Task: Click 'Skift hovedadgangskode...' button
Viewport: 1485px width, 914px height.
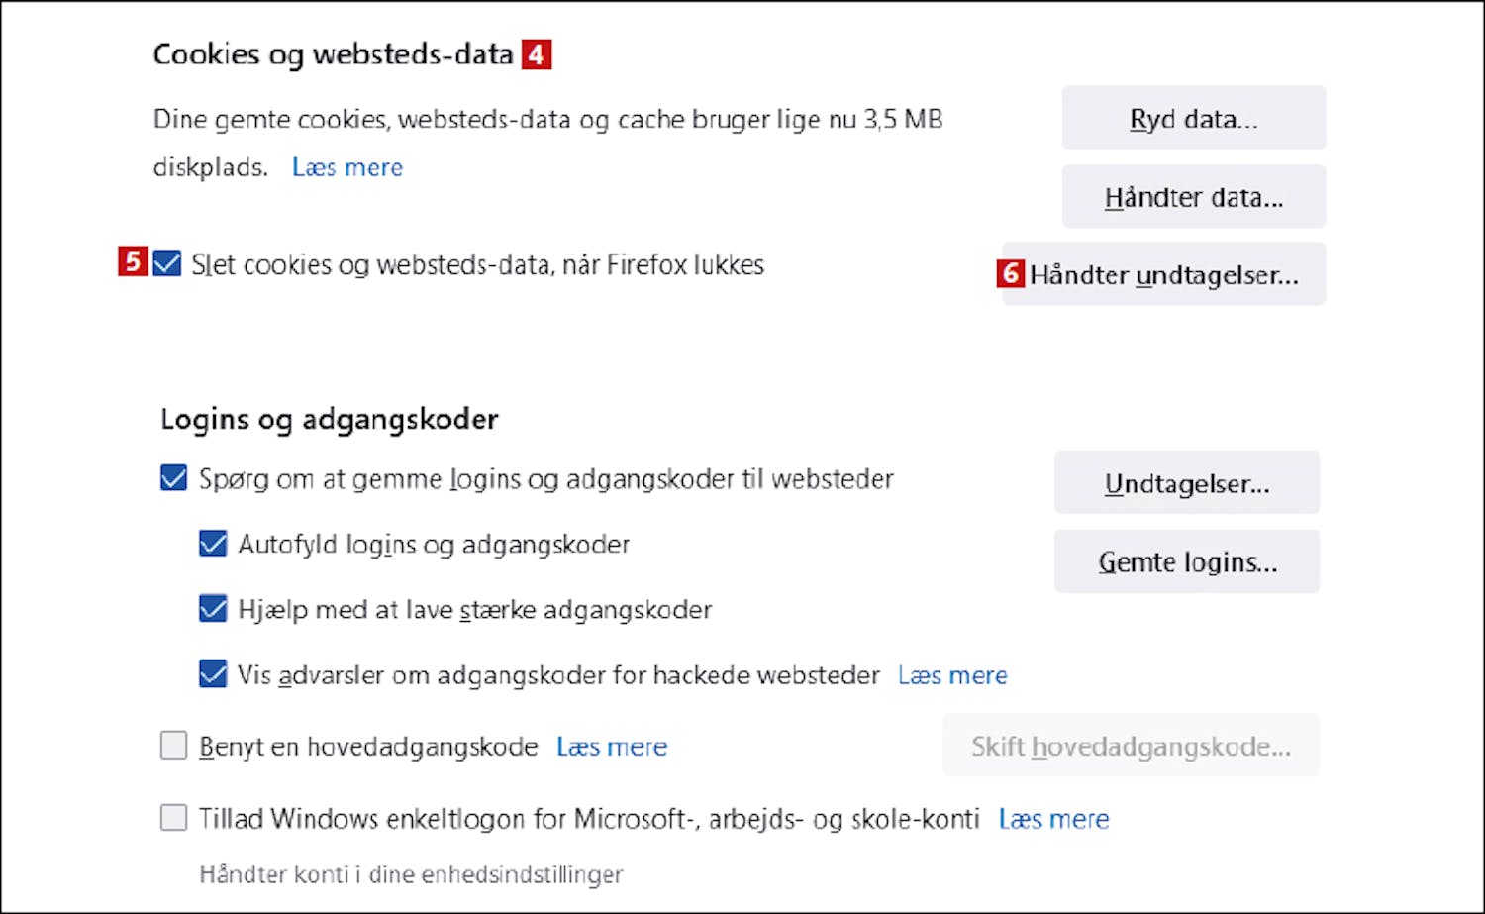Action: (x=1131, y=747)
